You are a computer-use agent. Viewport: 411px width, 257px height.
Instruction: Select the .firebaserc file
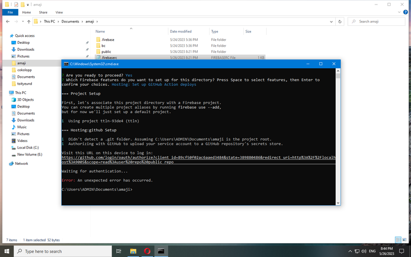pyautogui.click(x=109, y=57)
